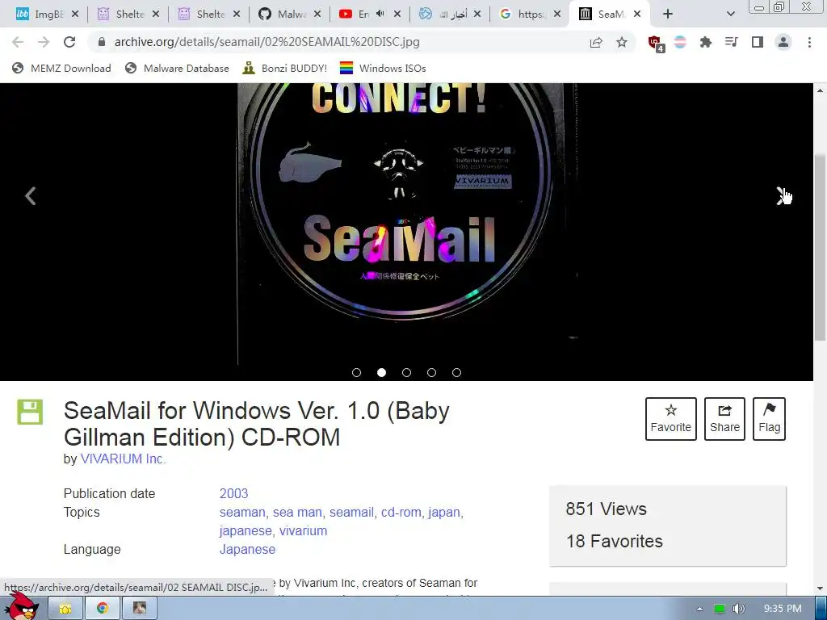
Task: Open the sea man topic link
Action: pos(297,512)
